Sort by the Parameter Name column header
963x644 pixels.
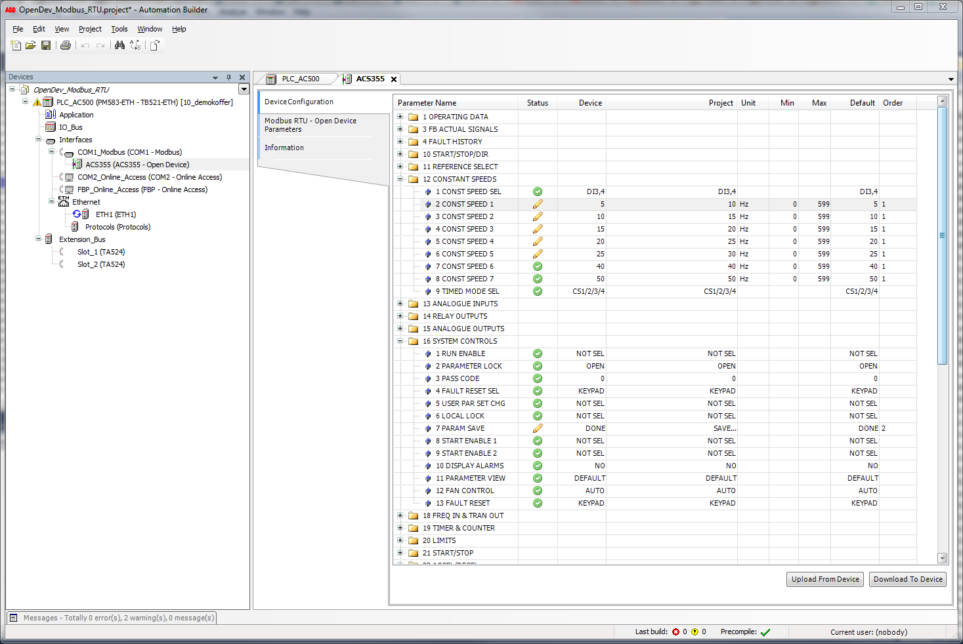pyautogui.click(x=456, y=103)
